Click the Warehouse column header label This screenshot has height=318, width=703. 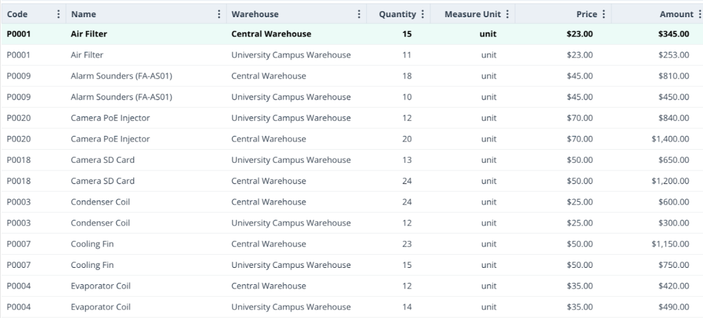(x=255, y=14)
